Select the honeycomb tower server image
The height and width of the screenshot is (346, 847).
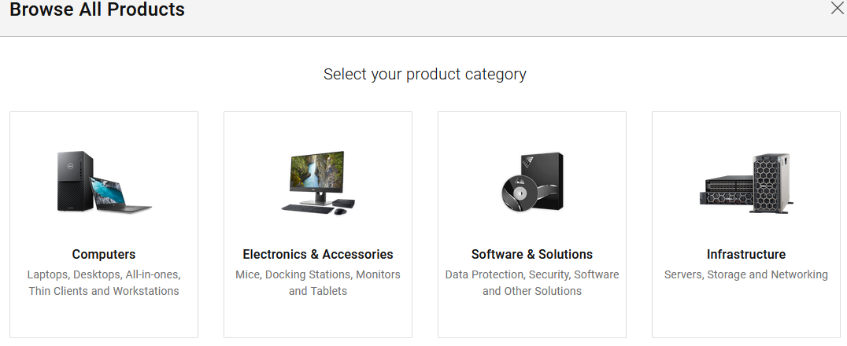(x=771, y=182)
